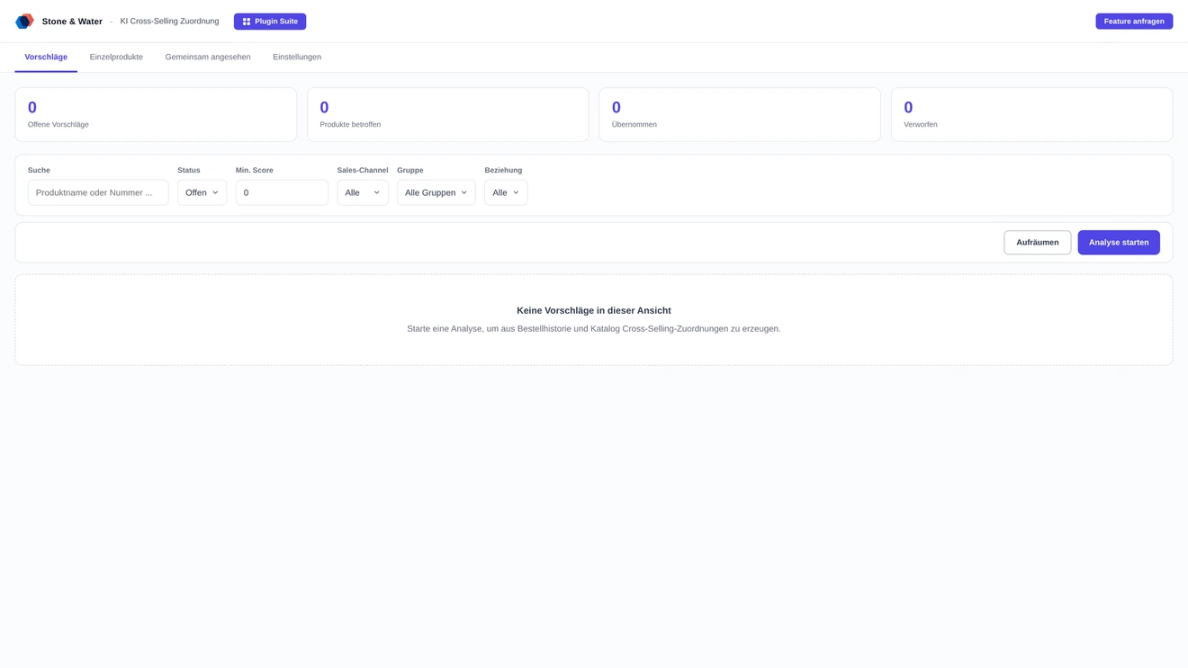Open the Plugin Suite button

(x=270, y=22)
